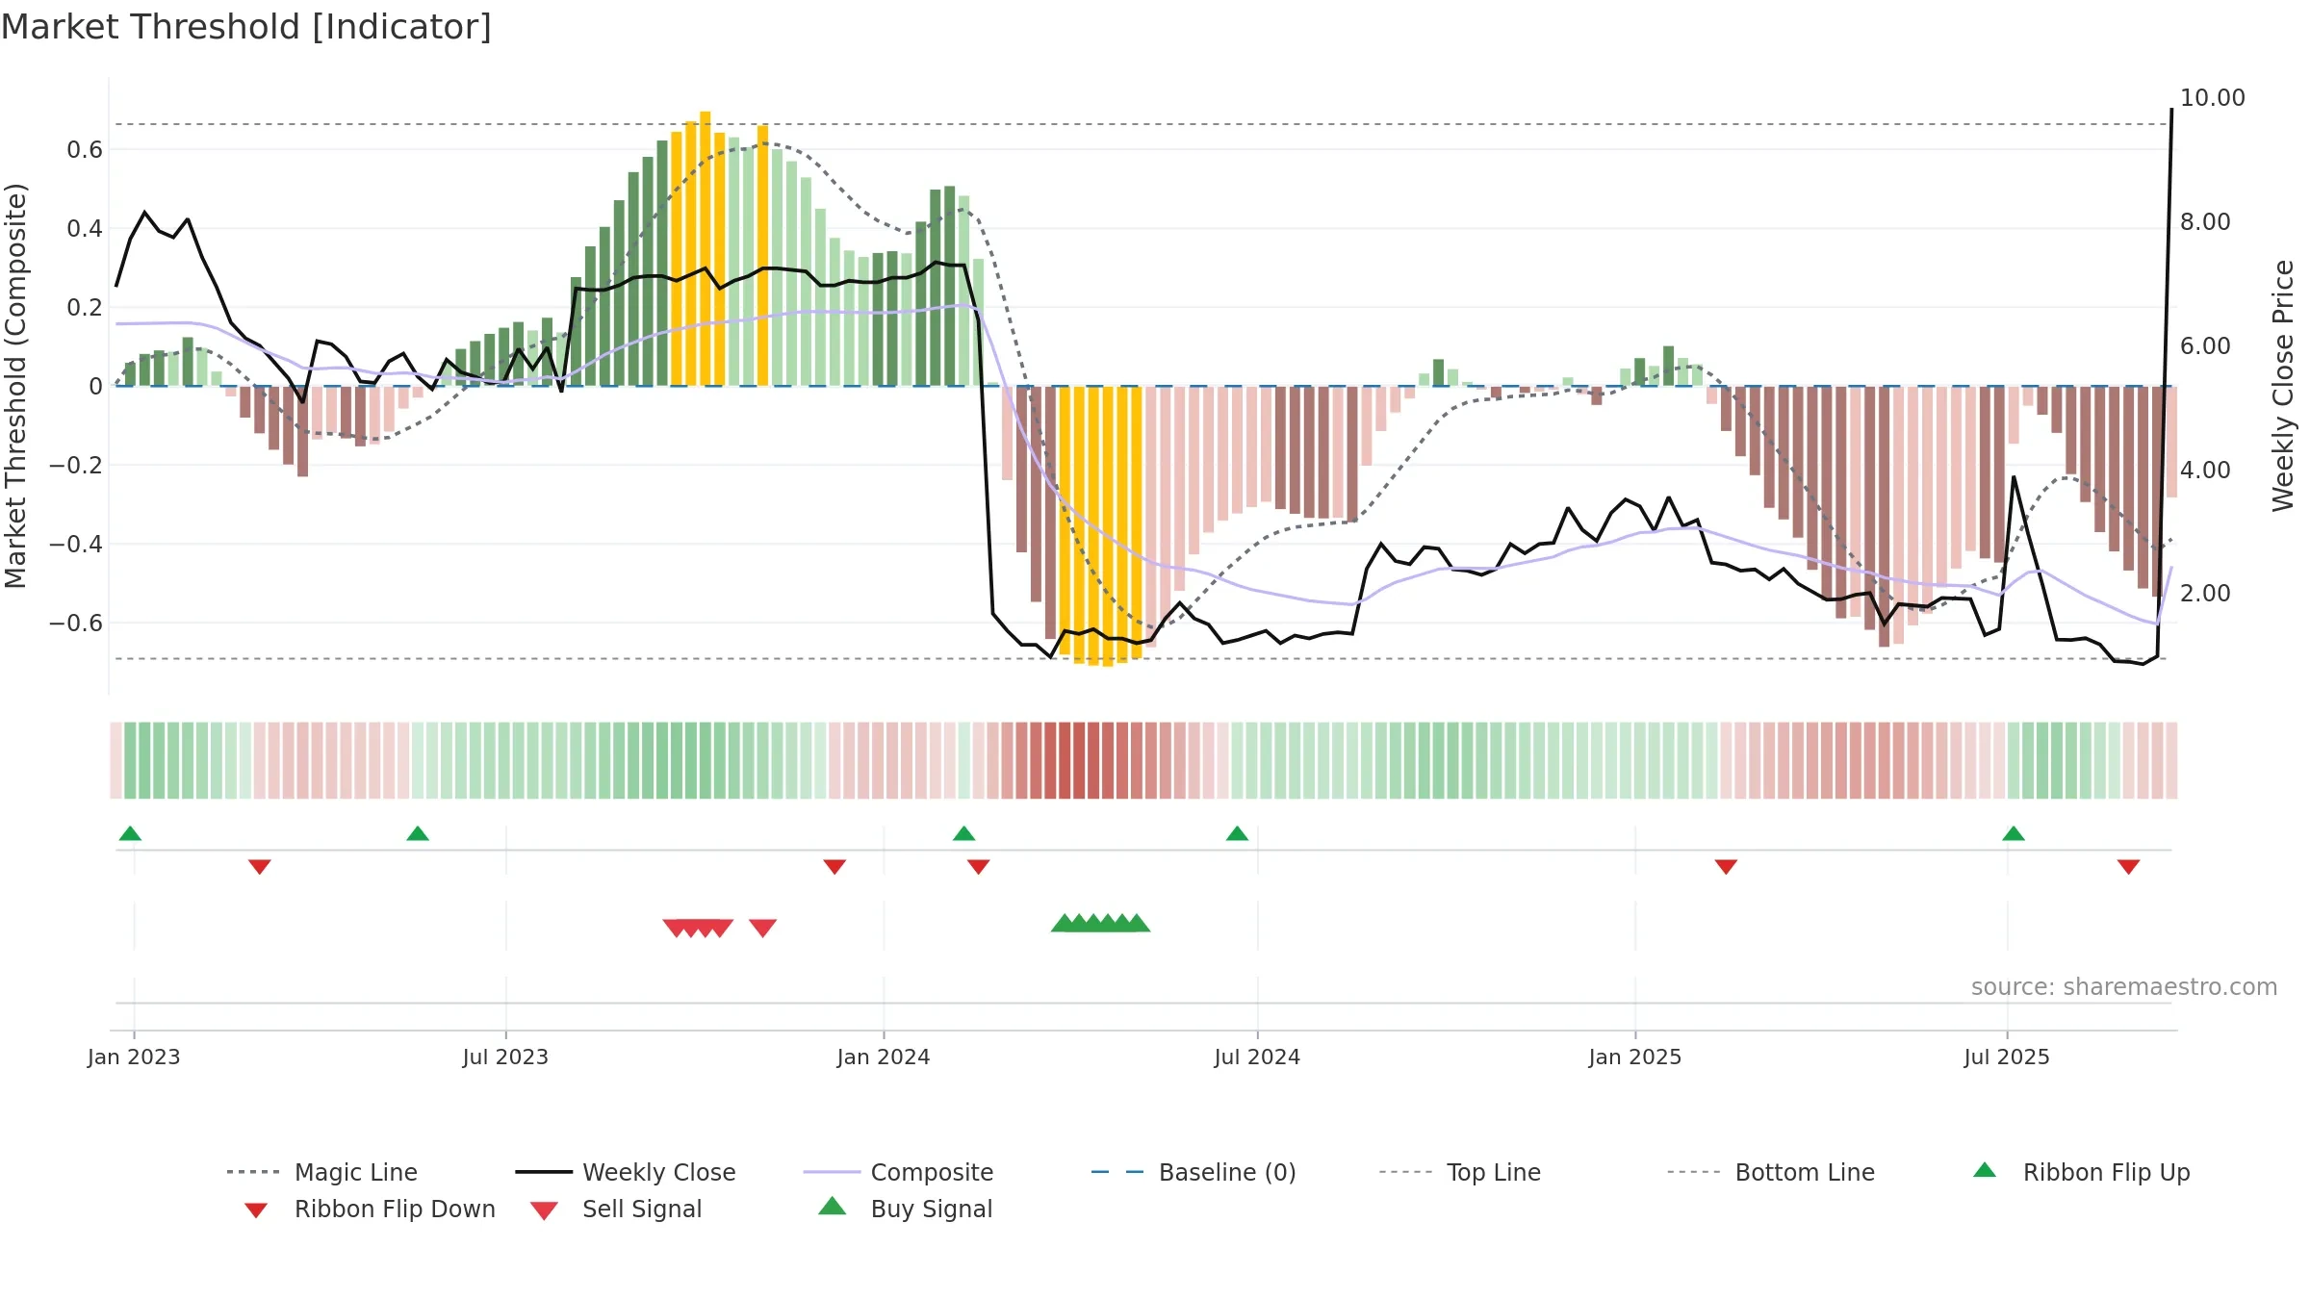Click the 2.00 right-axis price label
The width and height of the screenshot is (2310, 1299).
click(2205, 594)
